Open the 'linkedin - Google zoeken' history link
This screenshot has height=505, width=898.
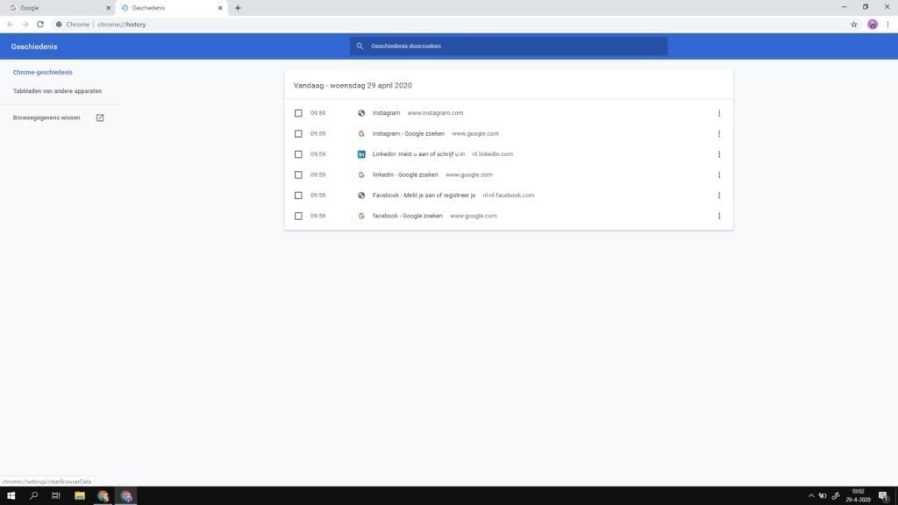point(405,175)
